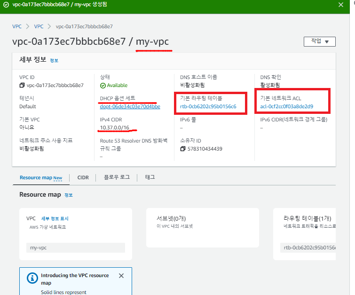The height and width of the screenshot is (295, 355).
Task: Click the 라우팅 테이블(1개) card heading
Action: [x=307, y=218]
